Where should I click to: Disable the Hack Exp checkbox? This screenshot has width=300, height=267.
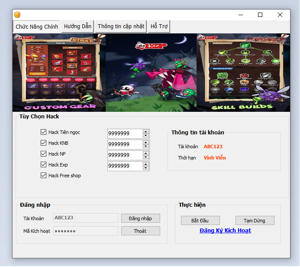pos(43,165)
